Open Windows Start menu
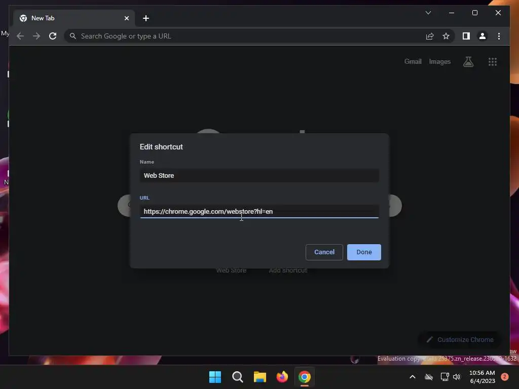519x389 pixels. (x=215, y=377)
